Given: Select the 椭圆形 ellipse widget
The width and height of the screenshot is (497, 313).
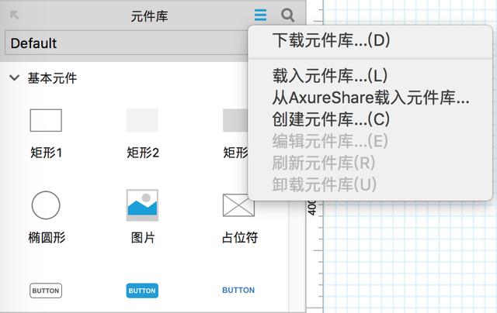Looking at the screenshot, I should [46, 205].
